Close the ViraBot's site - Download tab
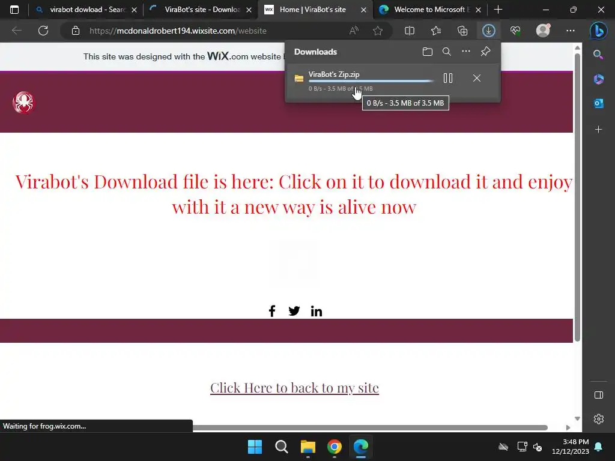The width and height of the screenshot is (615, 461). pos(249,10)
